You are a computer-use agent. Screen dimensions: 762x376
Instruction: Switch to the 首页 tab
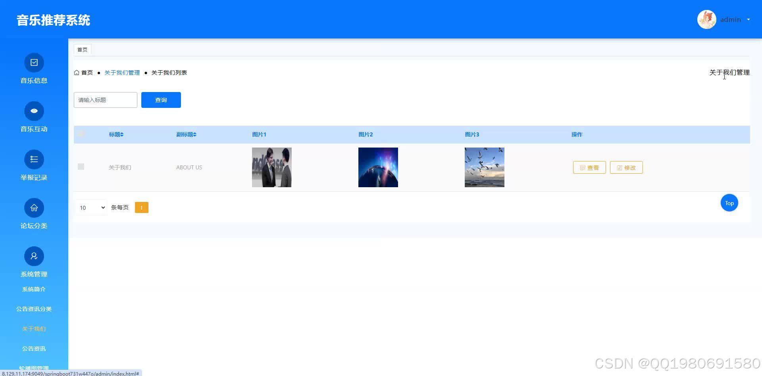83,50
